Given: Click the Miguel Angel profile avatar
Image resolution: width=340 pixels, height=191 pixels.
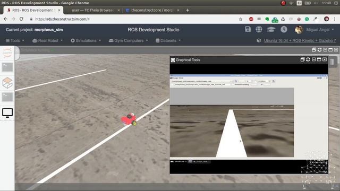Looking at the screenshot, I should [299, 30].
